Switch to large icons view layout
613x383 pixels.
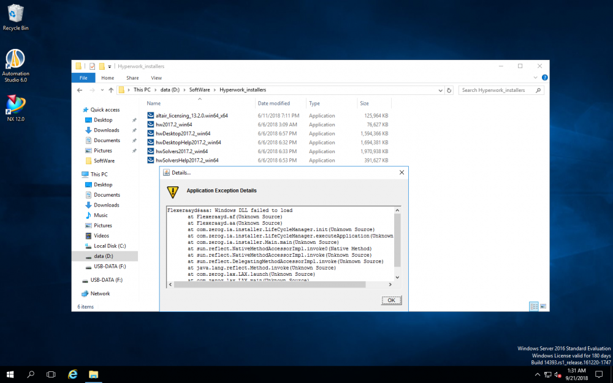543,306
